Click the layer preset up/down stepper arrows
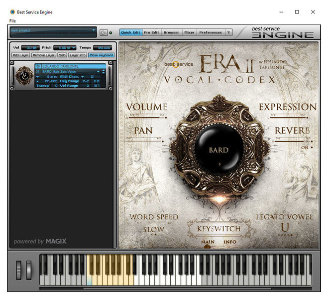The width and height of the screenshot is (328, 299). 104,72
